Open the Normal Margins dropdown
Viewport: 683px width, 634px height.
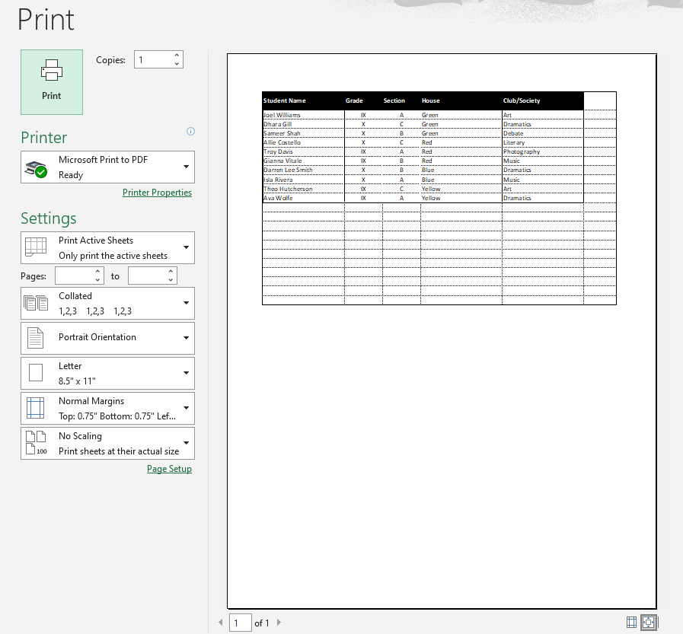point(107,408)
